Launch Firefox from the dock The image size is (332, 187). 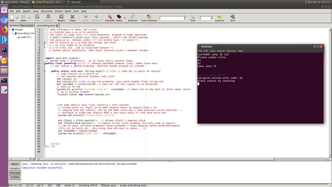4,30
